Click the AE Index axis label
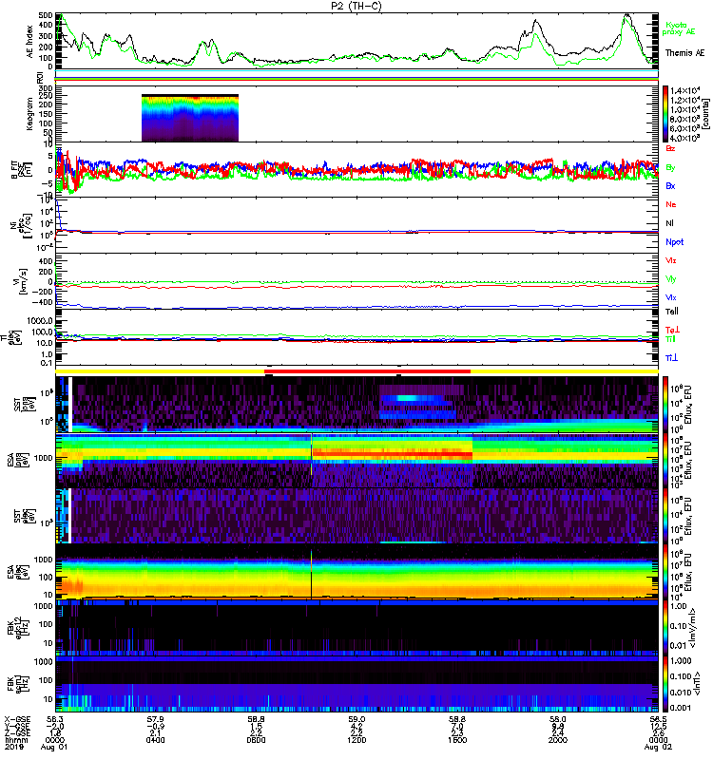 [x=30, y=42]
